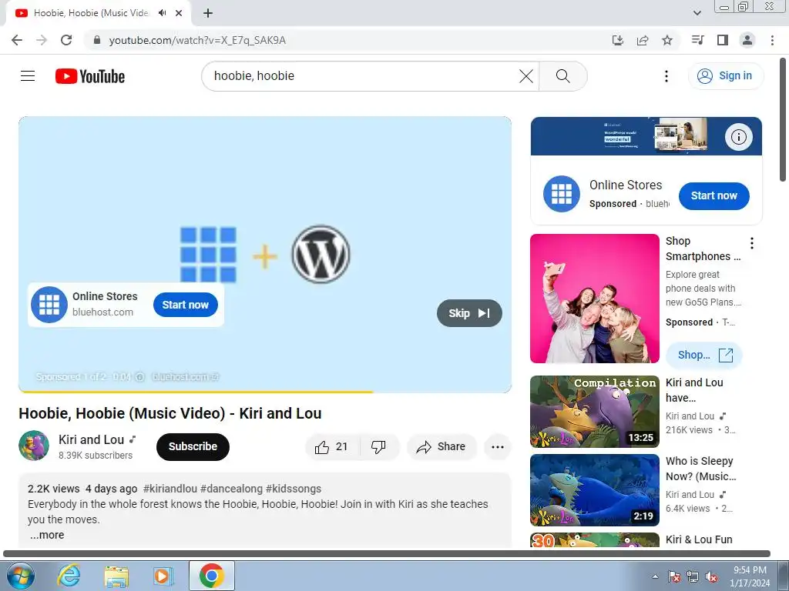
Task: Like the video with thumbs up
Action: click(x=331, y=446)
